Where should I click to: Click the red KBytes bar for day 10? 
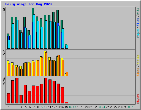pos(46,91)
